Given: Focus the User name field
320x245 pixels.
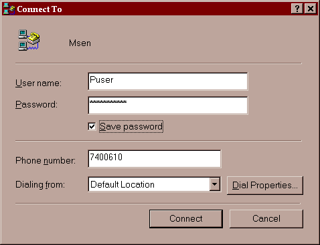Looking at the screenshot, I should click(x=168, y=81).
